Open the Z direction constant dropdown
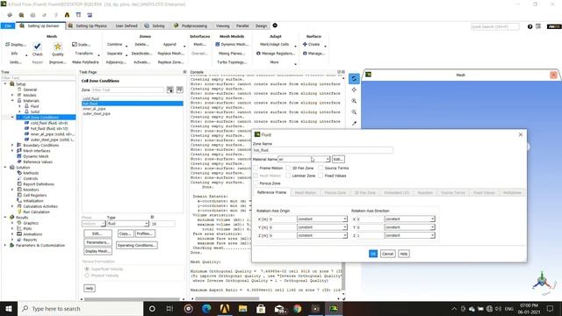The width and height of the screenshot is (562, 316). coord(410,235)
